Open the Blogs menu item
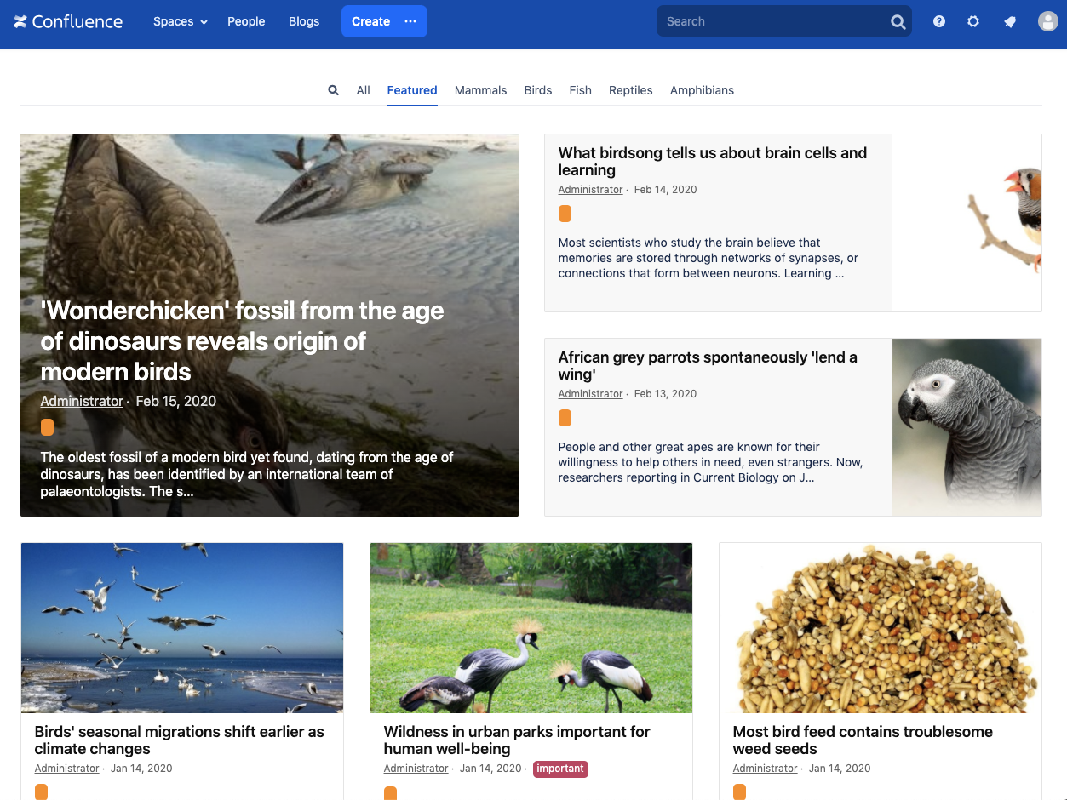 coord(304,21)
